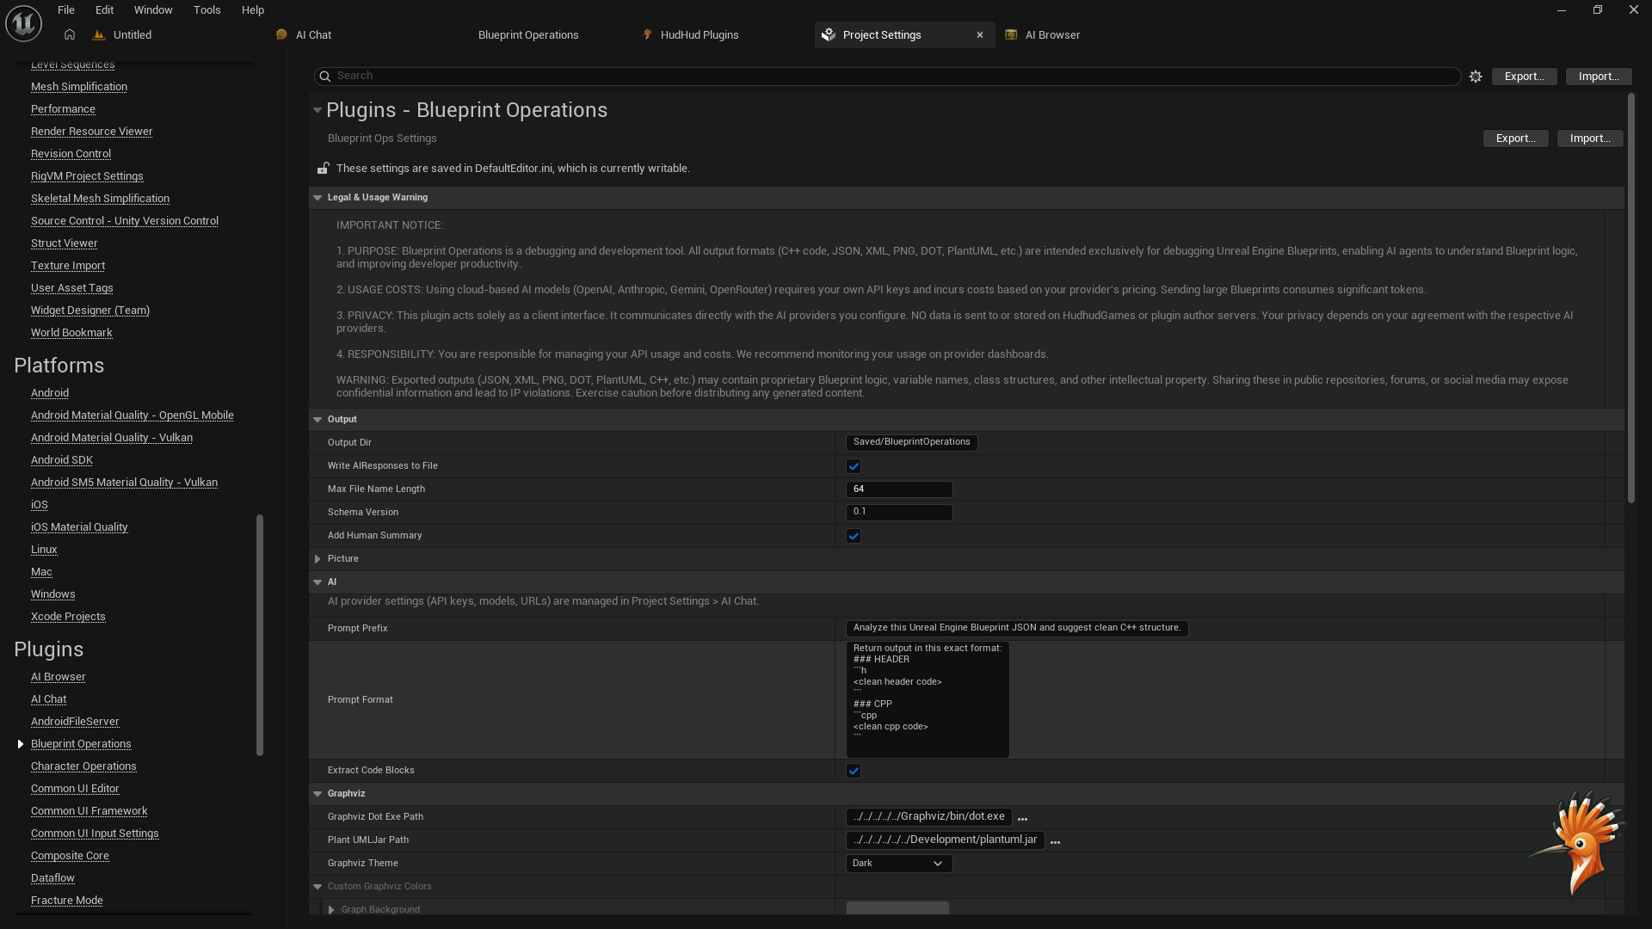Open Character Operations plugin settings
Screen dimensions: 1652x929
pos(83,766)
